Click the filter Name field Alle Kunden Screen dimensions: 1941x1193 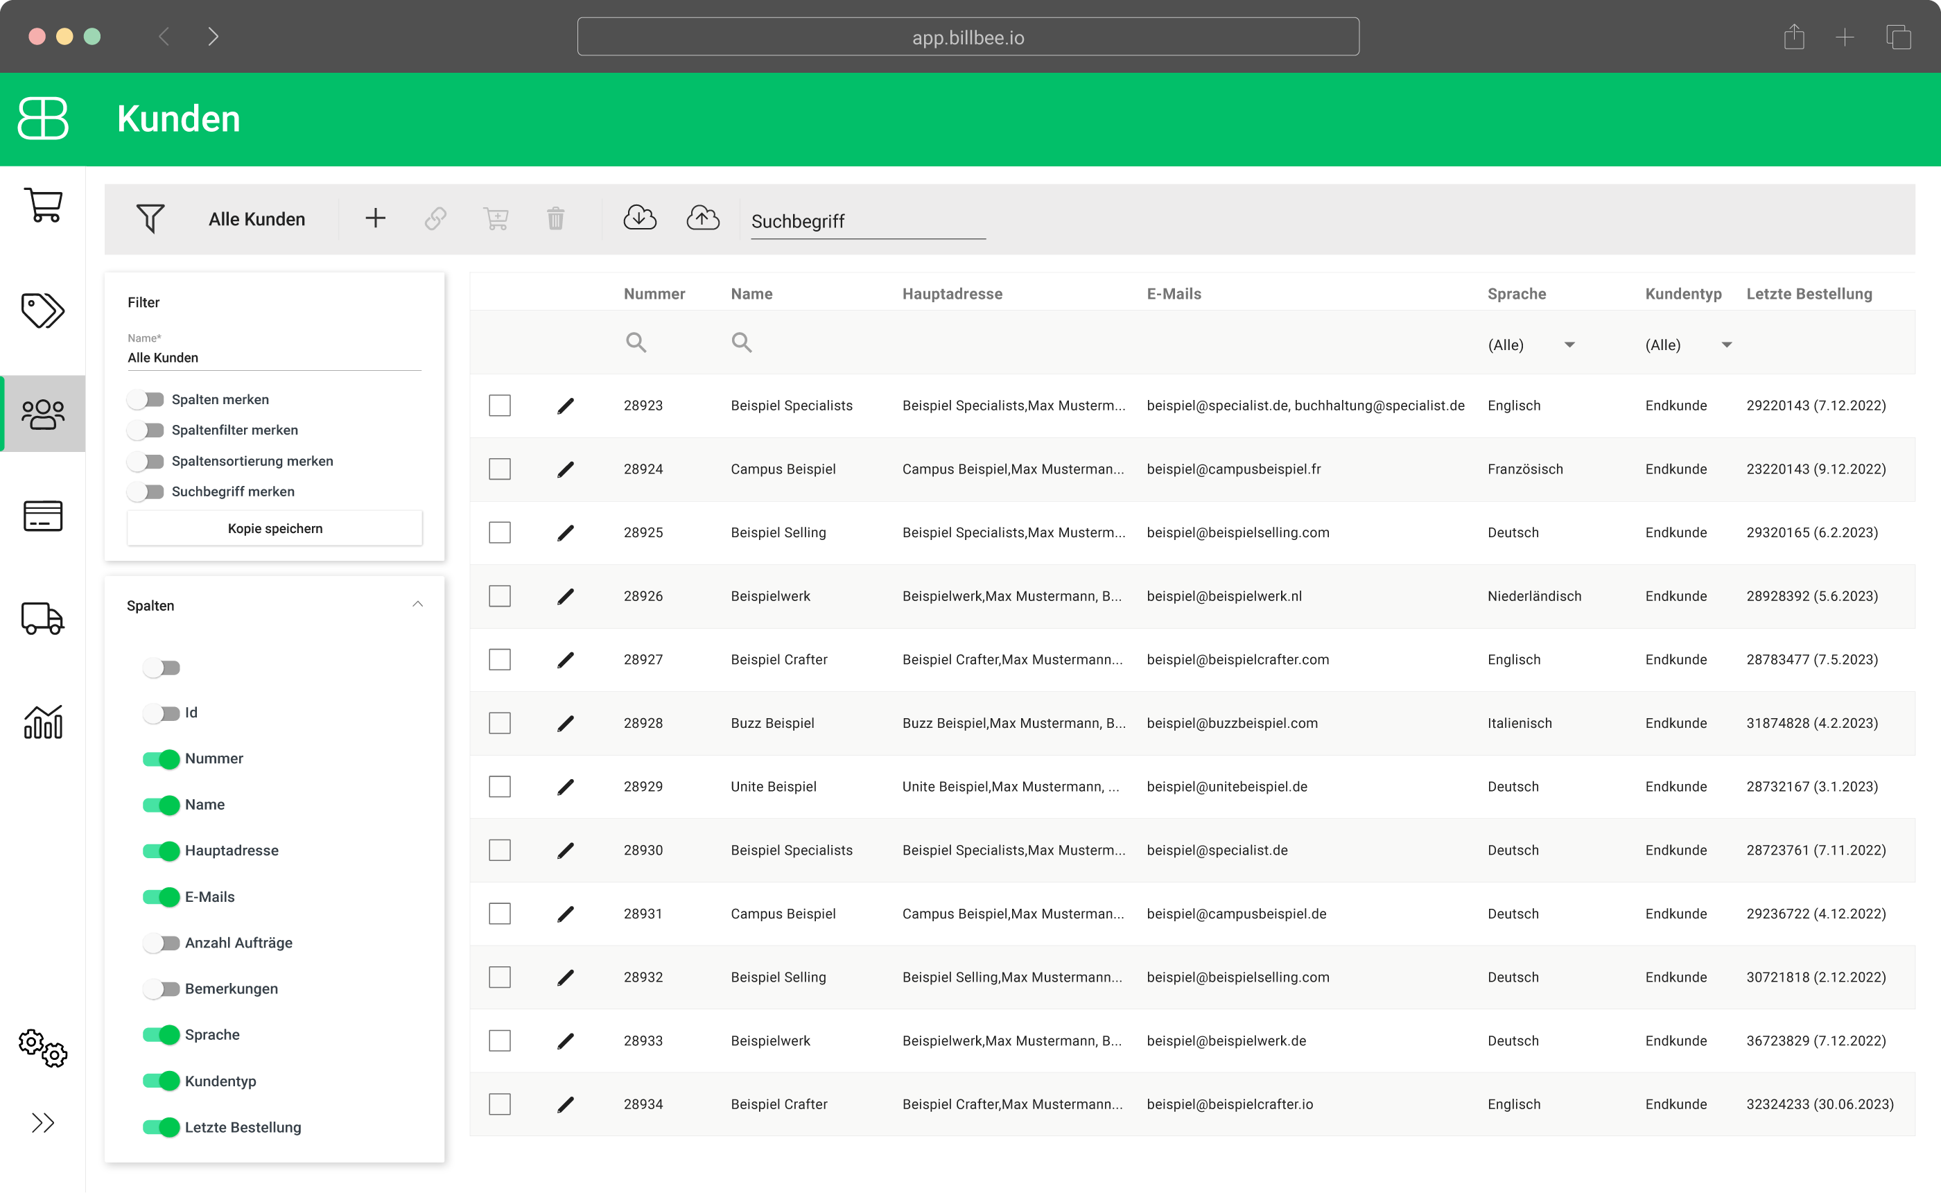point(275,358)
